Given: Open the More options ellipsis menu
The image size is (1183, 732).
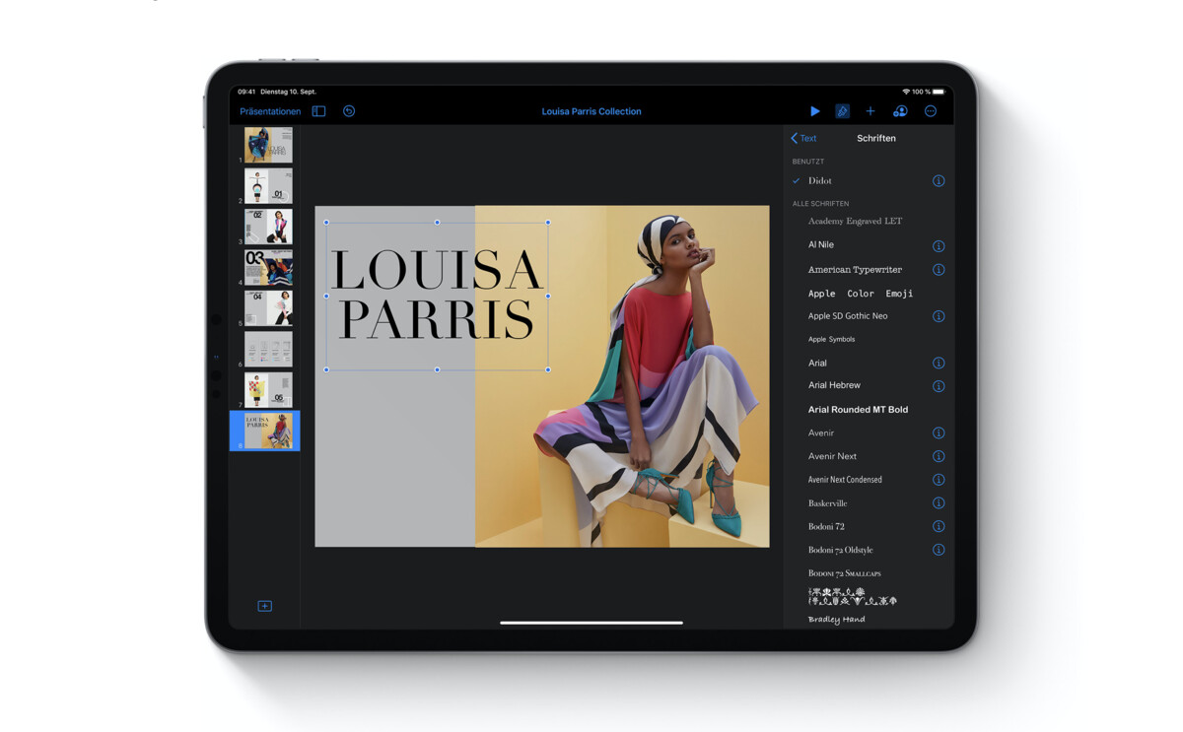Looking at the screenshot, I should [931, 111].
